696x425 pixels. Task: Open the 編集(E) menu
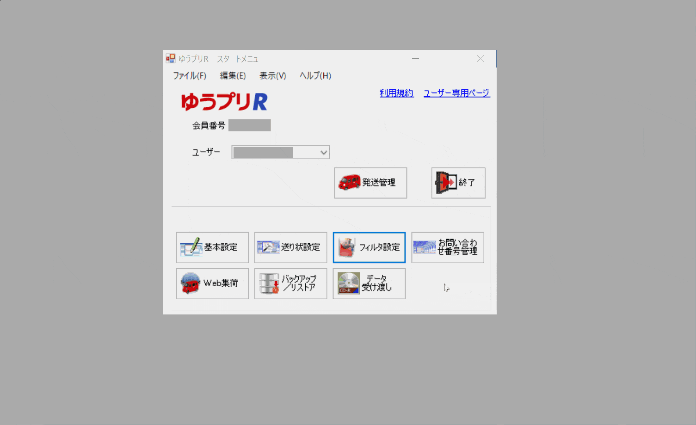[233, 76]
